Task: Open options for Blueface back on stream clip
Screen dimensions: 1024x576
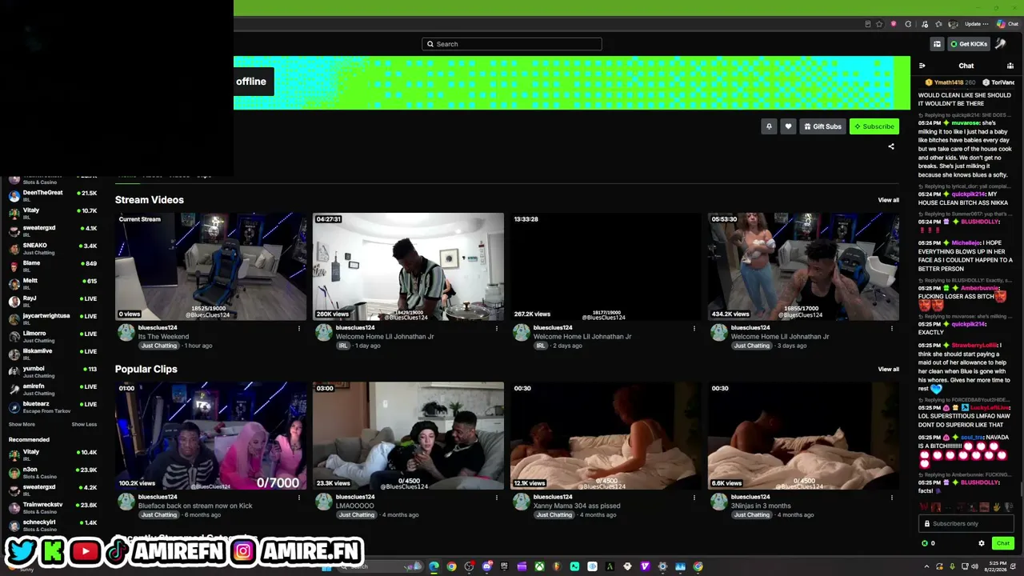Action: click(299, 497)
